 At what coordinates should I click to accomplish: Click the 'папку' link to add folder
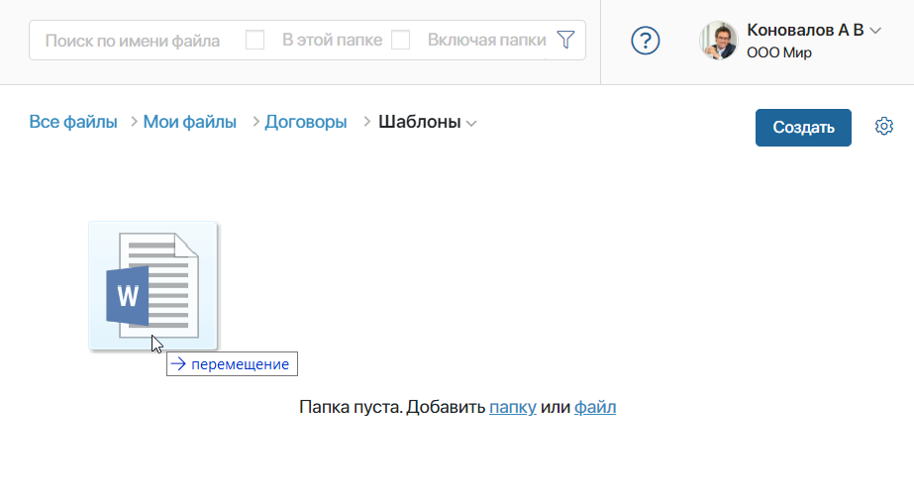pyautogui.click(x=512, y=407)
